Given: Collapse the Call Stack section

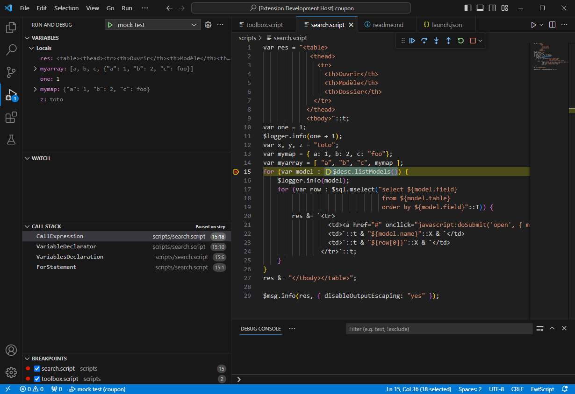Looking at the screenshot, I should pyautogui.click(x=27, y=226).
